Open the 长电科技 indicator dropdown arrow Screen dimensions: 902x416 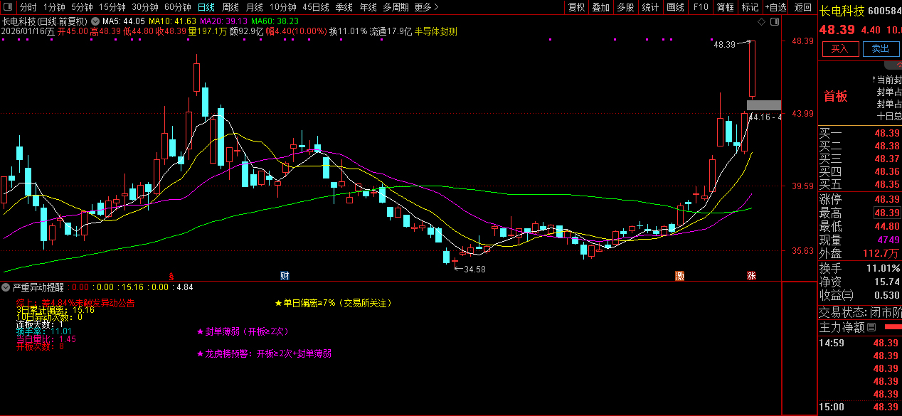click(95, 21)
